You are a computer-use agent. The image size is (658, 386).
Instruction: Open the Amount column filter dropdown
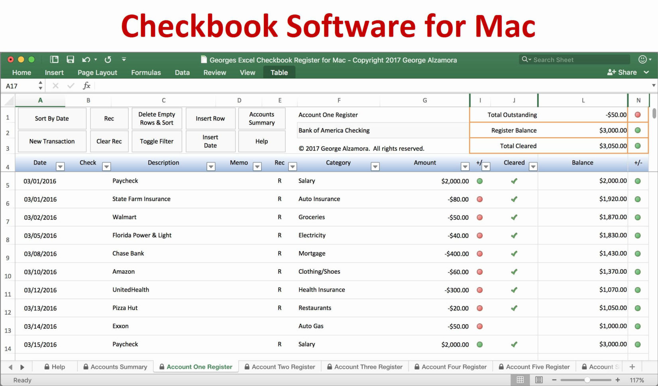[465, 166]
